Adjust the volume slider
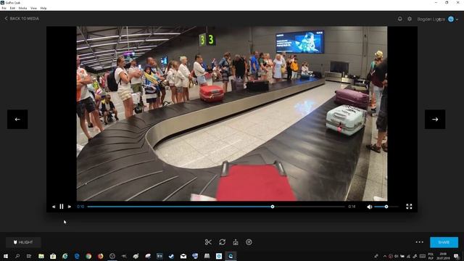Image resolution: width=464 pixels, height=261 pixels. click(x=386, y=207)
